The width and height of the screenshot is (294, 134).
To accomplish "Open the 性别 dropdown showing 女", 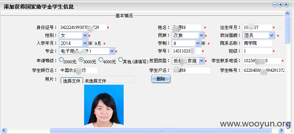I will (x=73, y=35).
